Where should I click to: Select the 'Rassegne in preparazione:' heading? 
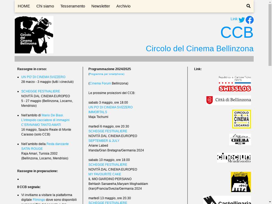(37, 171)
